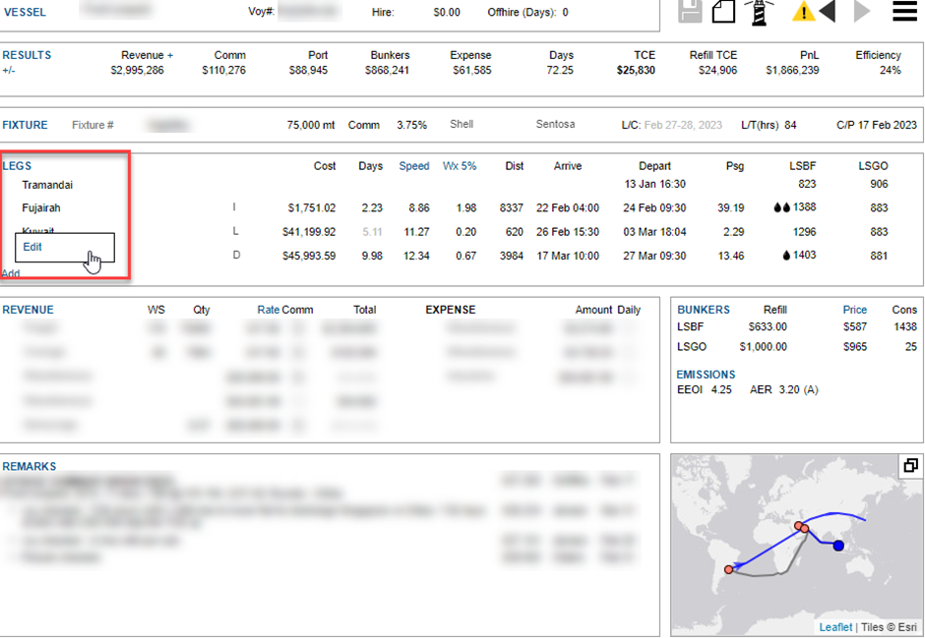Choose Edit from the legs context menu
Viewport: 925px width, 638px height.
(32, 247)
